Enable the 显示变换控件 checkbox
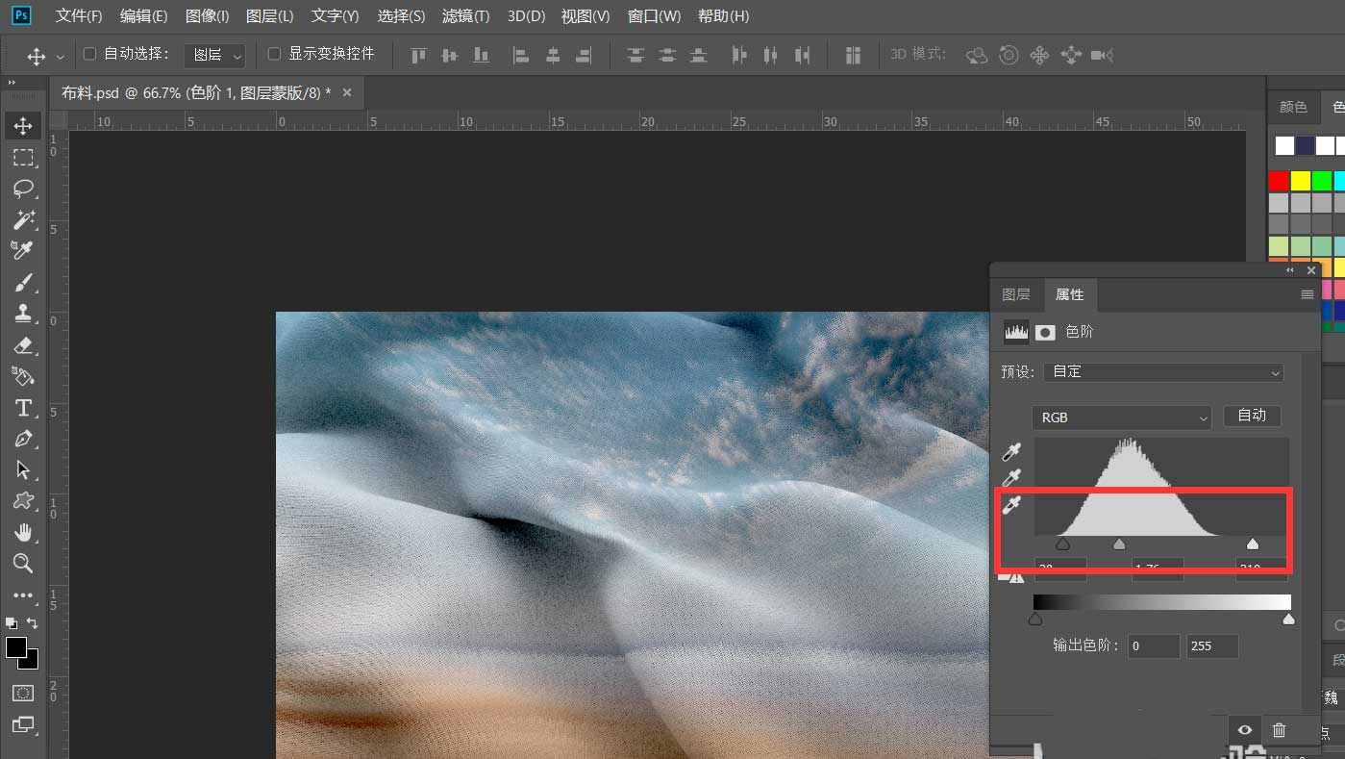The width and height of the screenshot is (1345, 759). click(x=274, y=54)
